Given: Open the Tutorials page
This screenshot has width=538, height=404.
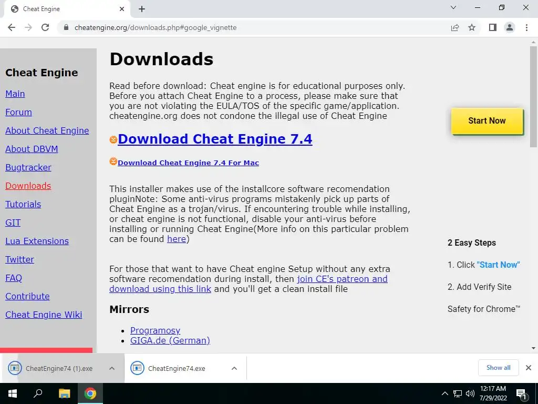Looking at the screenshot, I should tap(23, 204).
